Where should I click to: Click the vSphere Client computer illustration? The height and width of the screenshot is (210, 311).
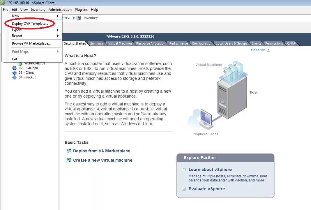(206, 119)
